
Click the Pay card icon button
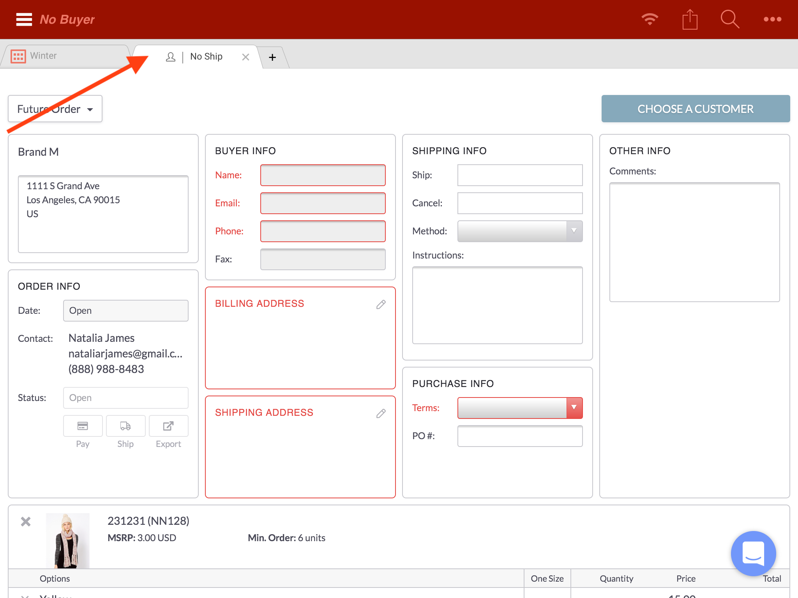pyautogui.click(x=83, y=426)
